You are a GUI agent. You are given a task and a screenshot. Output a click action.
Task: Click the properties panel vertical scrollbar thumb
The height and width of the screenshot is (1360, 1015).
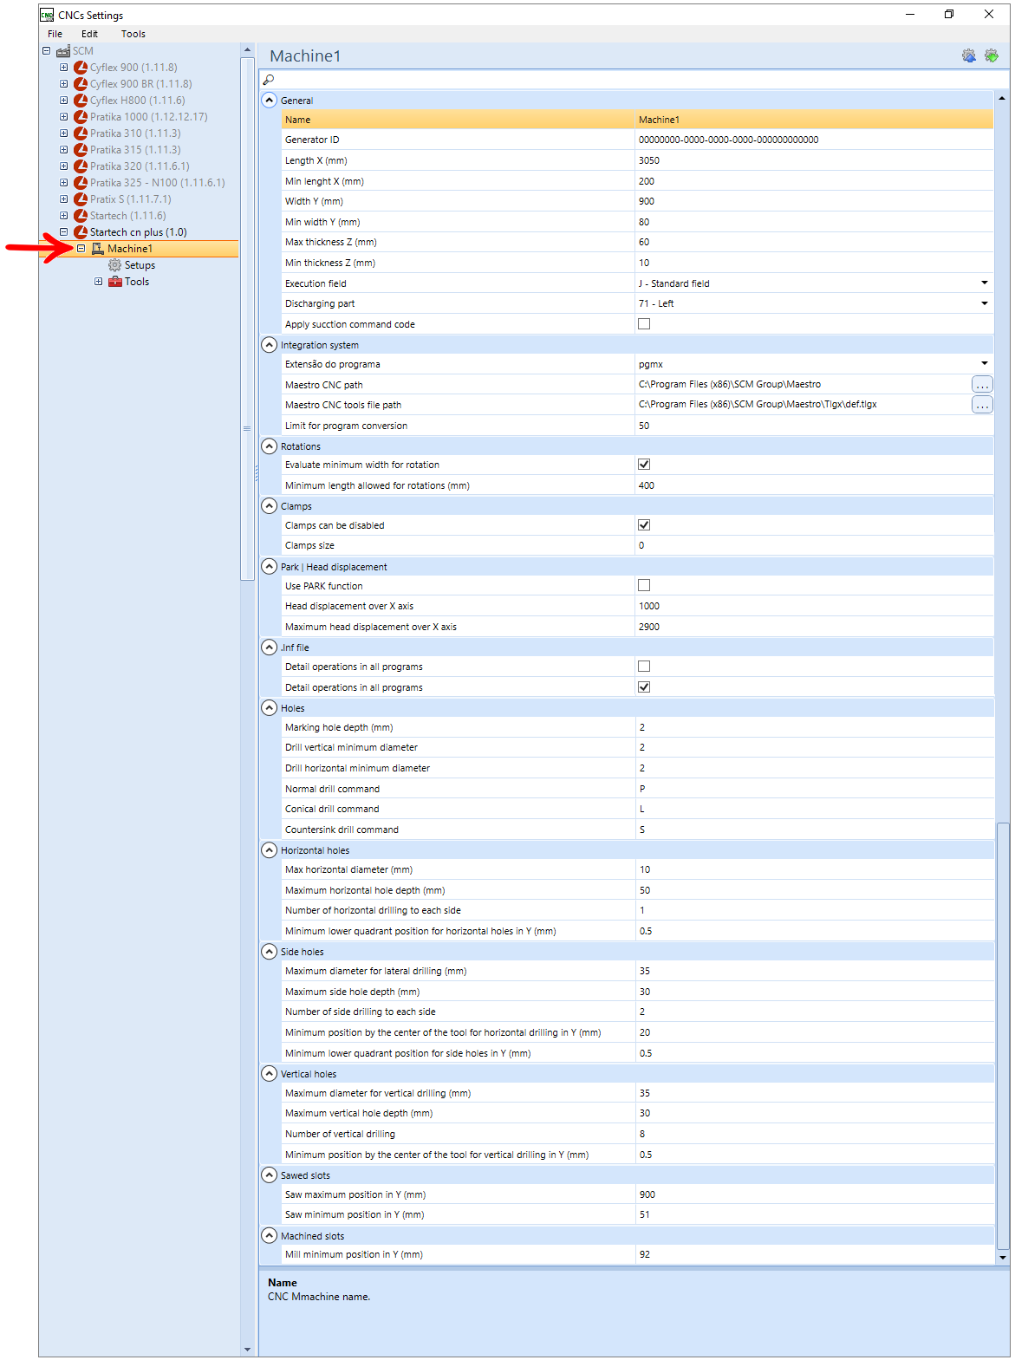(1003, 1036)
